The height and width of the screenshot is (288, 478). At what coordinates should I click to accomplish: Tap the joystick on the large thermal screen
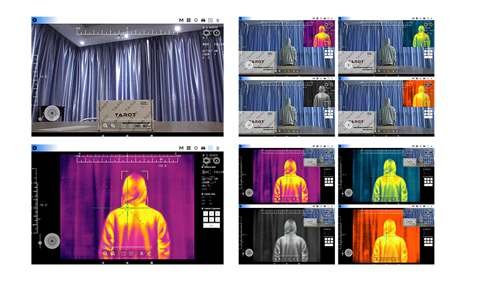tap(52, 241)
